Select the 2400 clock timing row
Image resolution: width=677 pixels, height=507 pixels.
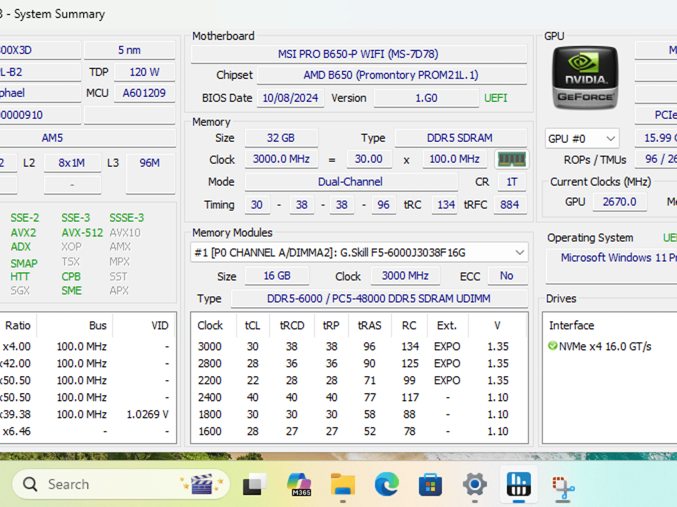point(359,397)
